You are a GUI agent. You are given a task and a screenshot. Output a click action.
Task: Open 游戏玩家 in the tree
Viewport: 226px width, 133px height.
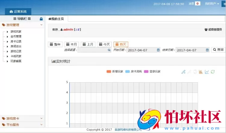(x=16, y=32)
